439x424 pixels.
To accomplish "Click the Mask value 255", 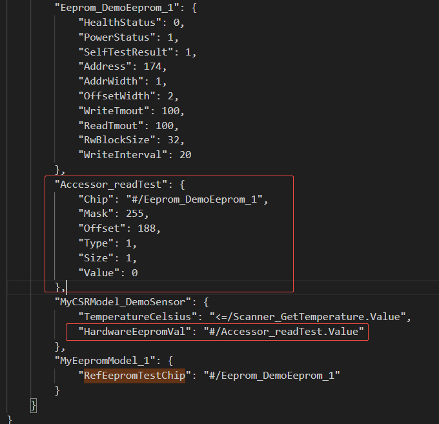I will pos(138,214).
